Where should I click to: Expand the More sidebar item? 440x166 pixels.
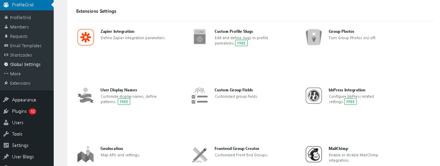click(15, 74)
